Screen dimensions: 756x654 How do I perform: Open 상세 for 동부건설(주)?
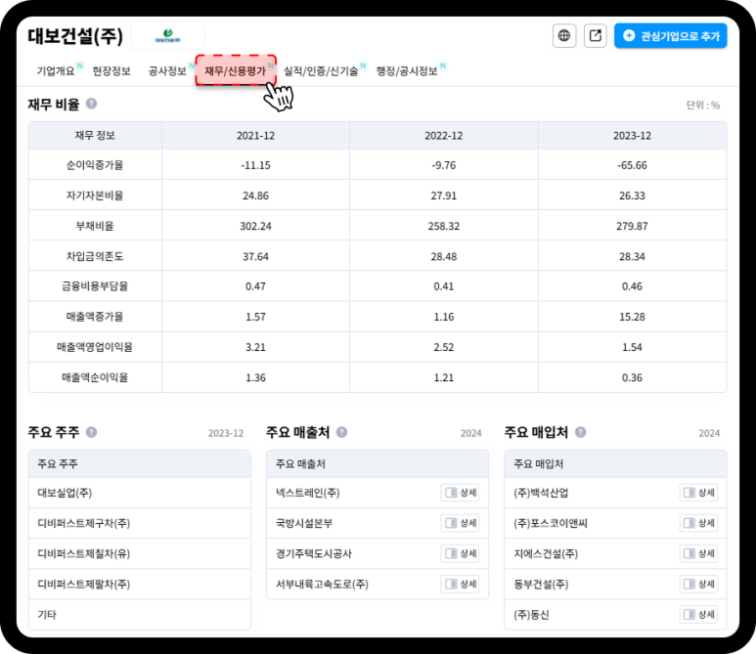[x=698, y=584]
